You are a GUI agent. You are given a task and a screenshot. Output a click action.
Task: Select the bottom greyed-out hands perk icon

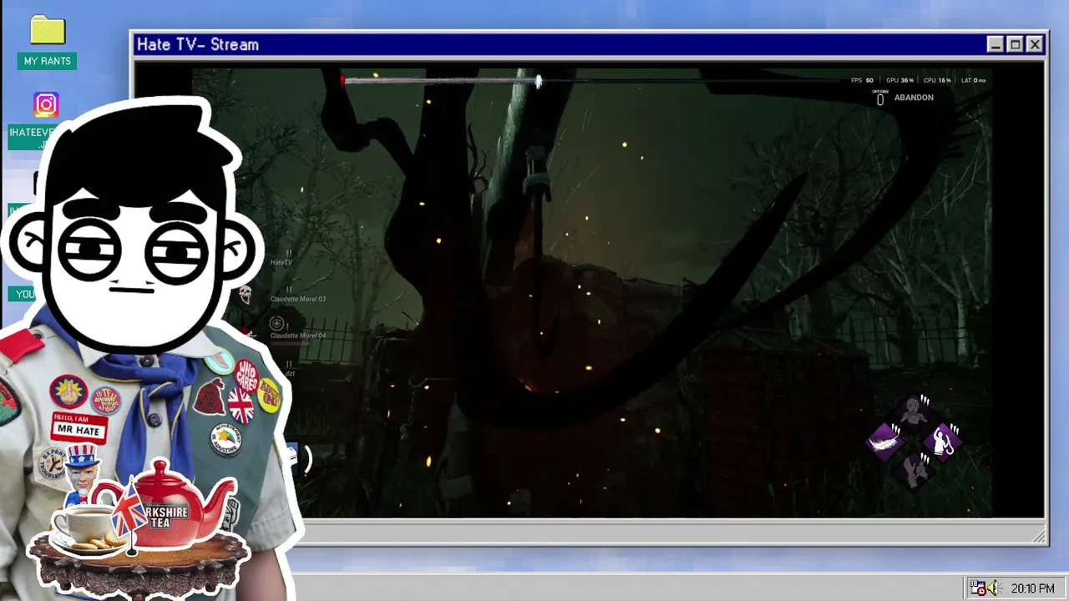point(914,470)
